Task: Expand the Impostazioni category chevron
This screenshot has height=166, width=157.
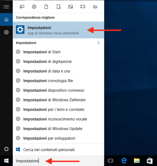Action: (98, 43)
